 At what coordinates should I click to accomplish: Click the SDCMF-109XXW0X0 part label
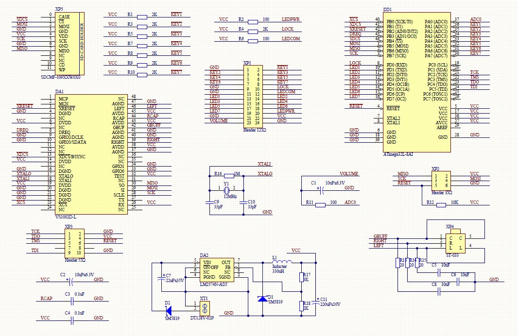click(60, 77)
